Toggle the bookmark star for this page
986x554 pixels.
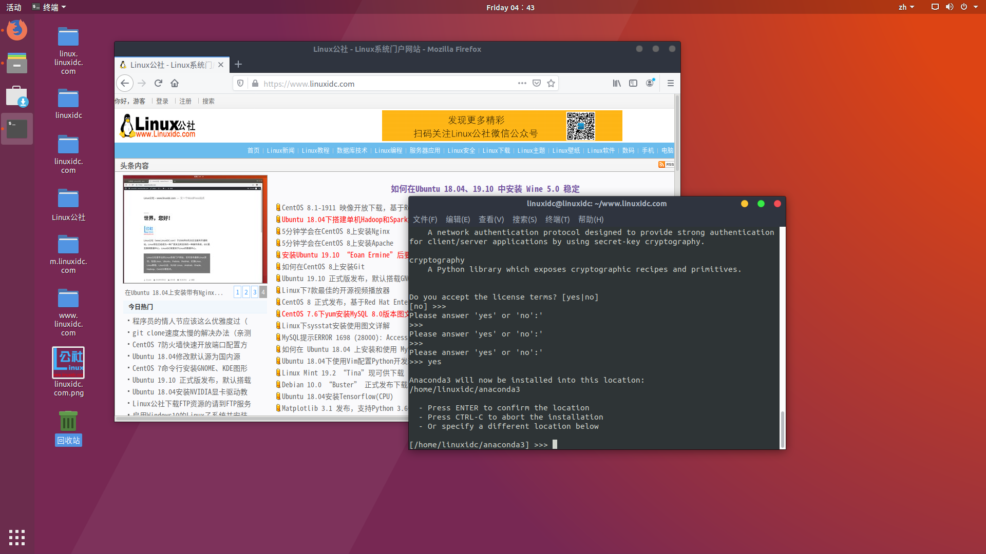[x=551, y=83]
